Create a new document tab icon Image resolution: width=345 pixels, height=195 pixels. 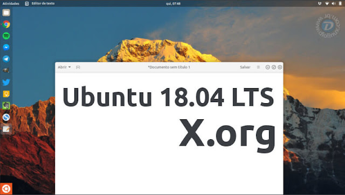click(x=78, y=67)
